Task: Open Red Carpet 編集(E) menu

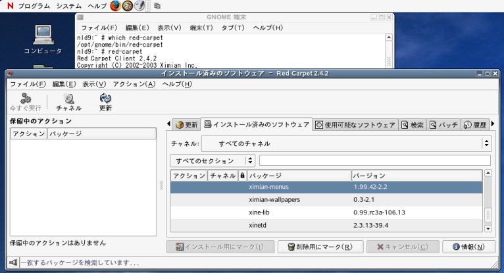Action: coord(64,84)
